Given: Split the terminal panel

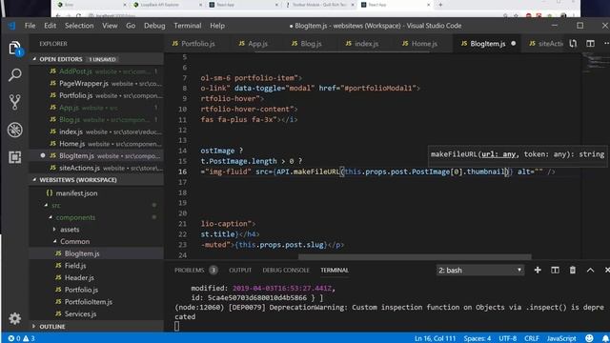Looking at the screenshot, I should pos(555,270).
